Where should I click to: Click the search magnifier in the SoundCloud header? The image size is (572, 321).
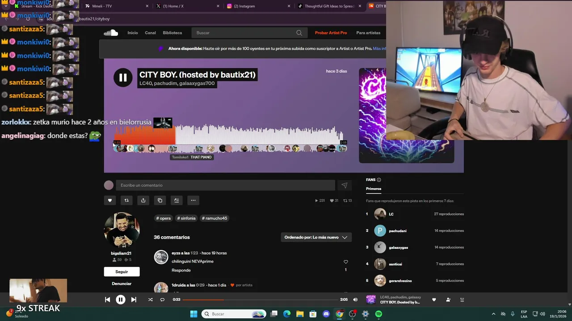click(x=299, y=33)
